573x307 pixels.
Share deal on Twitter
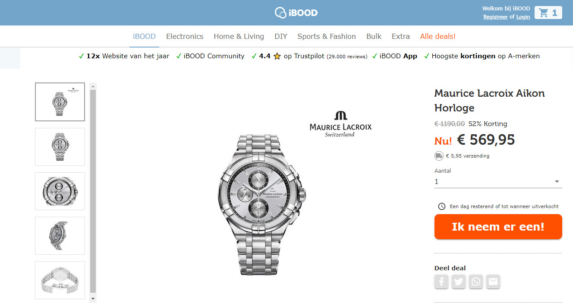[459, 282]
